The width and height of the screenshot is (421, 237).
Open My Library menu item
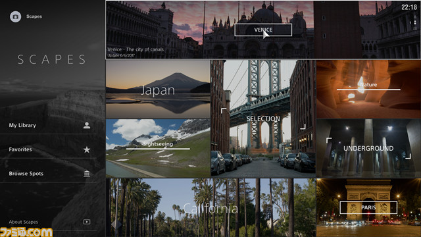(48, 125)
